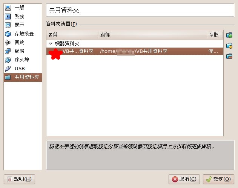Click the 共用資料夾 folder icon in sidebar
The width and height of the screenshot is (238, 188).
[8, 77]
